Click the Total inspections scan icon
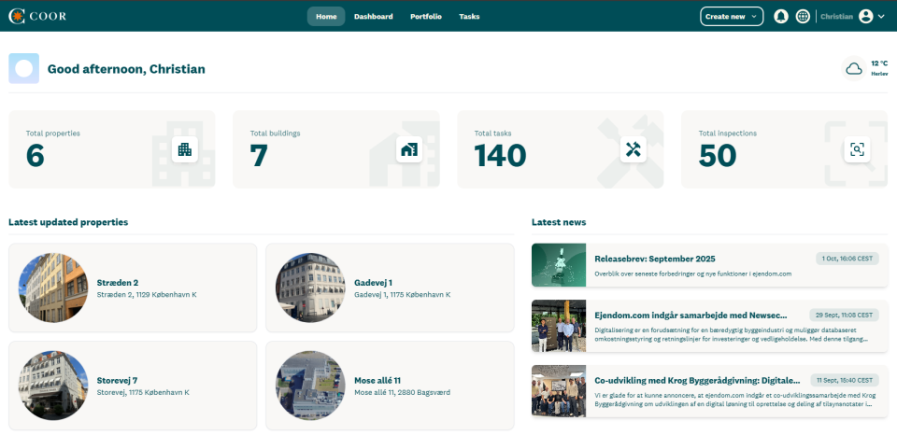The image size is (897, 435). click(x=857, y=149)
